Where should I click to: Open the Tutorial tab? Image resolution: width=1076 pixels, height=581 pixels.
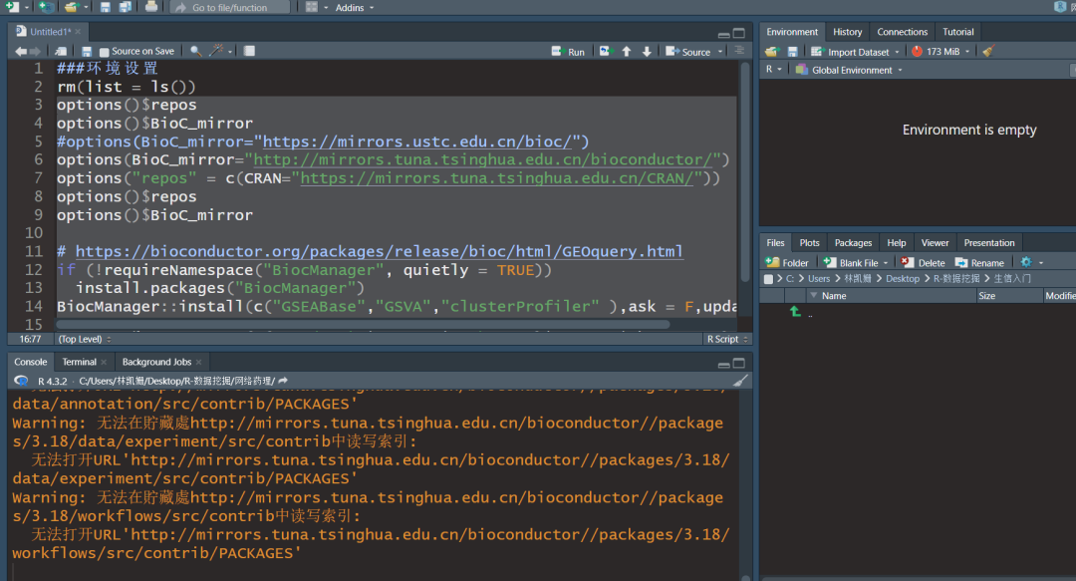[958, 32]
